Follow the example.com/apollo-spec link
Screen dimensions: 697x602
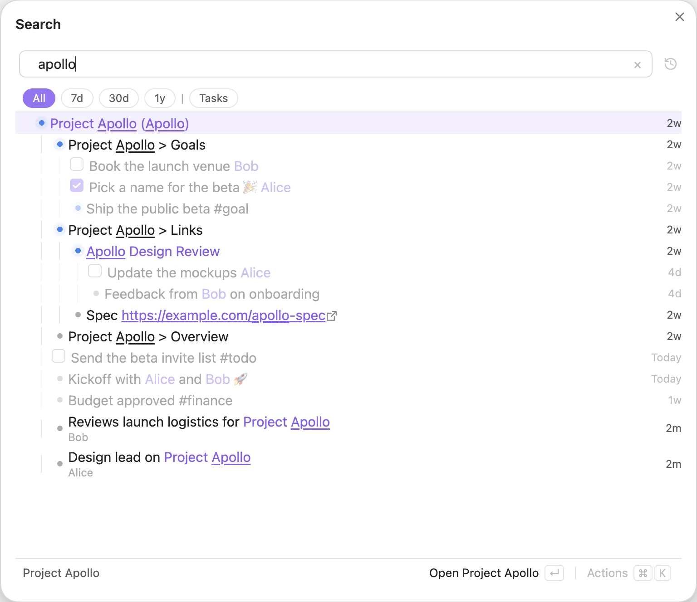[x=223, y=316]
